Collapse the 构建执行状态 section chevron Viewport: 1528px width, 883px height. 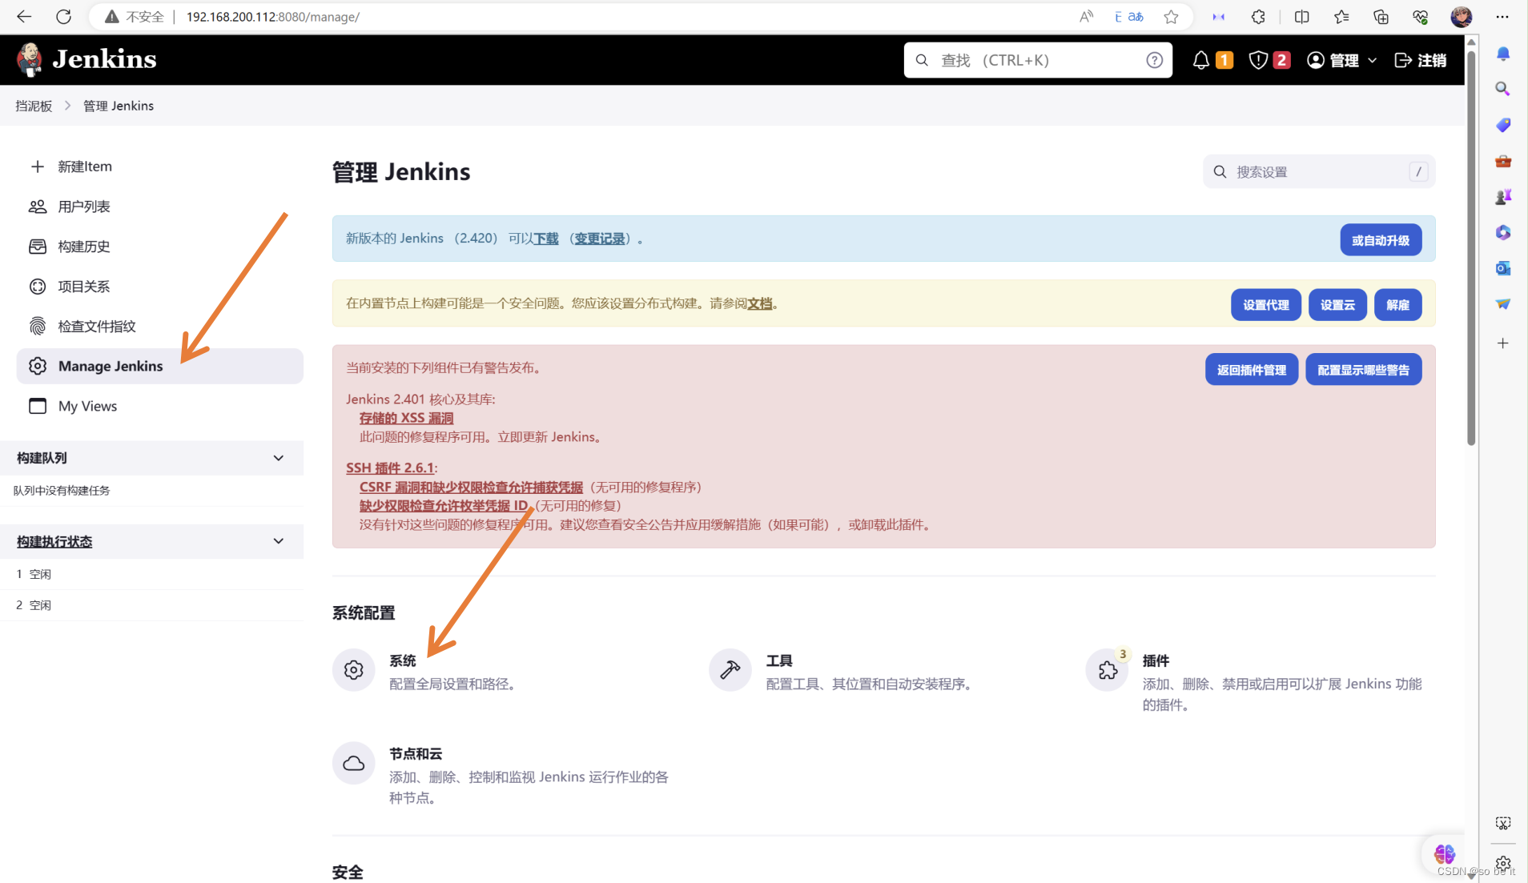coord(279,541)
